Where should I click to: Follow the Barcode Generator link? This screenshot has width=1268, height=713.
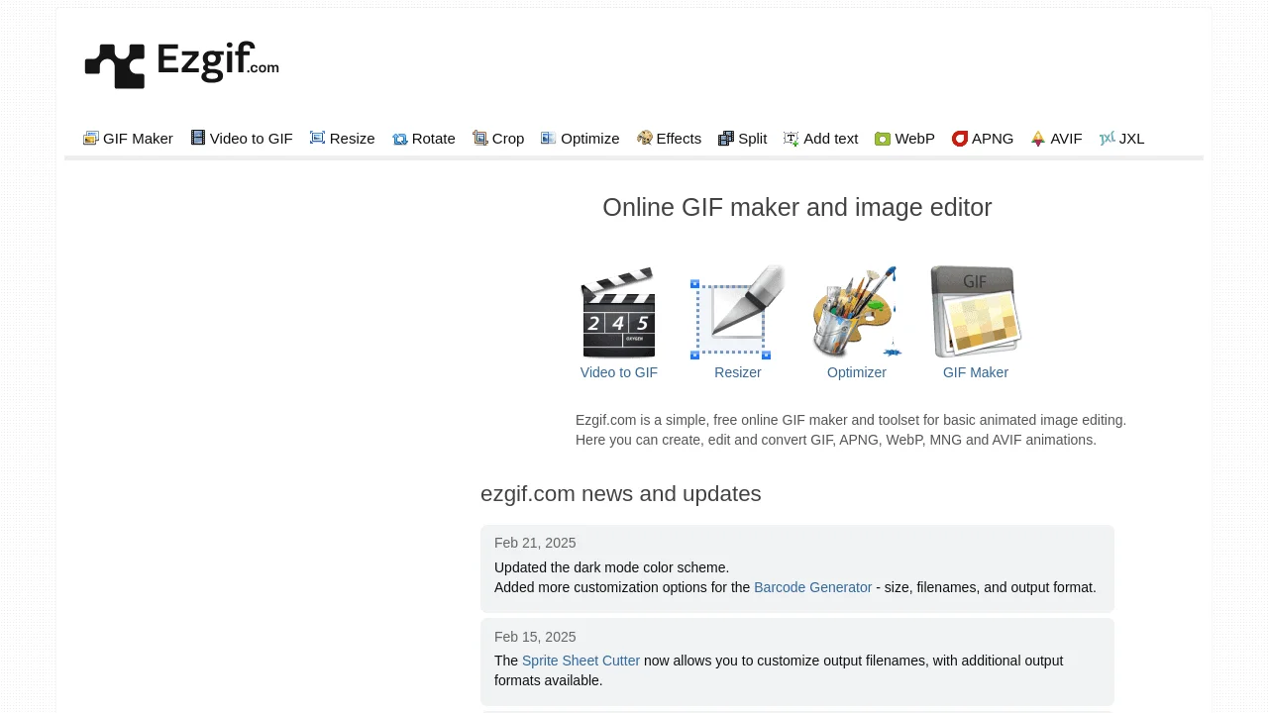(812, 587)
